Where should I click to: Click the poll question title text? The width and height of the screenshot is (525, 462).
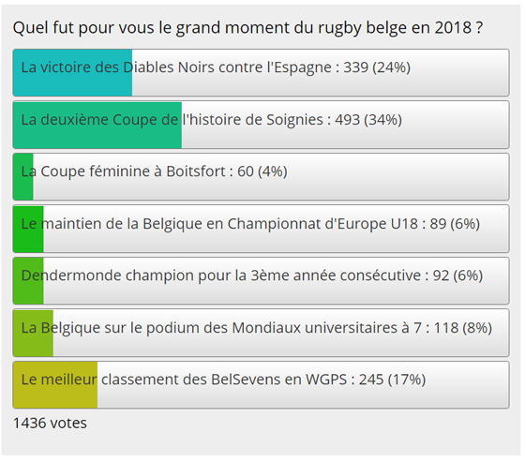click(247, 28)
